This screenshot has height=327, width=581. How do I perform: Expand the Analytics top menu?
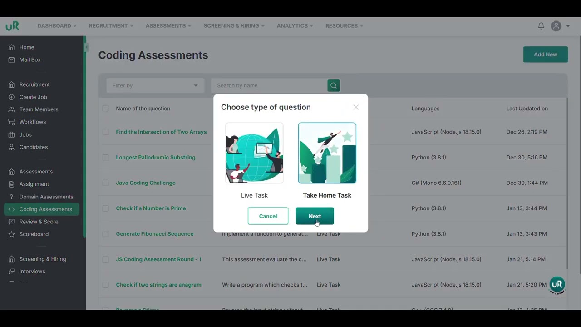pyautogui.click(x=295, y=26)
